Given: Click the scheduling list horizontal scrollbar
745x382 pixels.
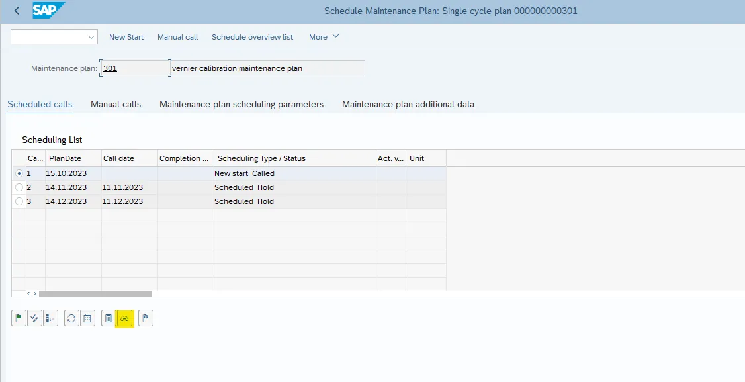Looking at the screenshot, I should (x=95, y=293).
